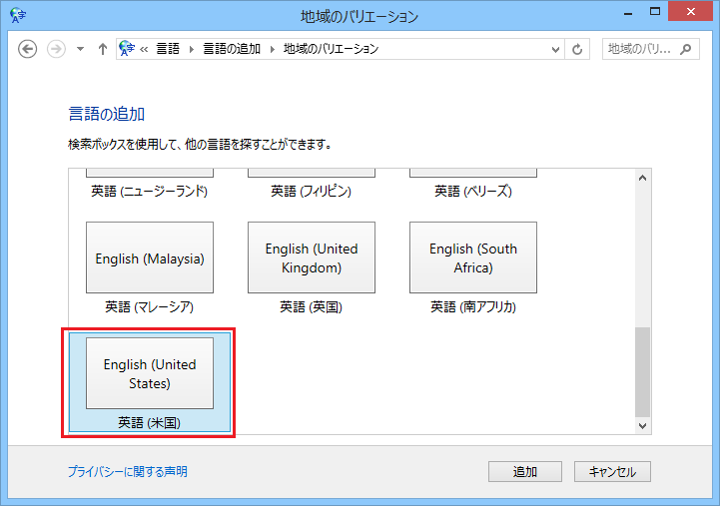720x506 pixels.
Task: Focus the search box field
Action: [640, 49]
